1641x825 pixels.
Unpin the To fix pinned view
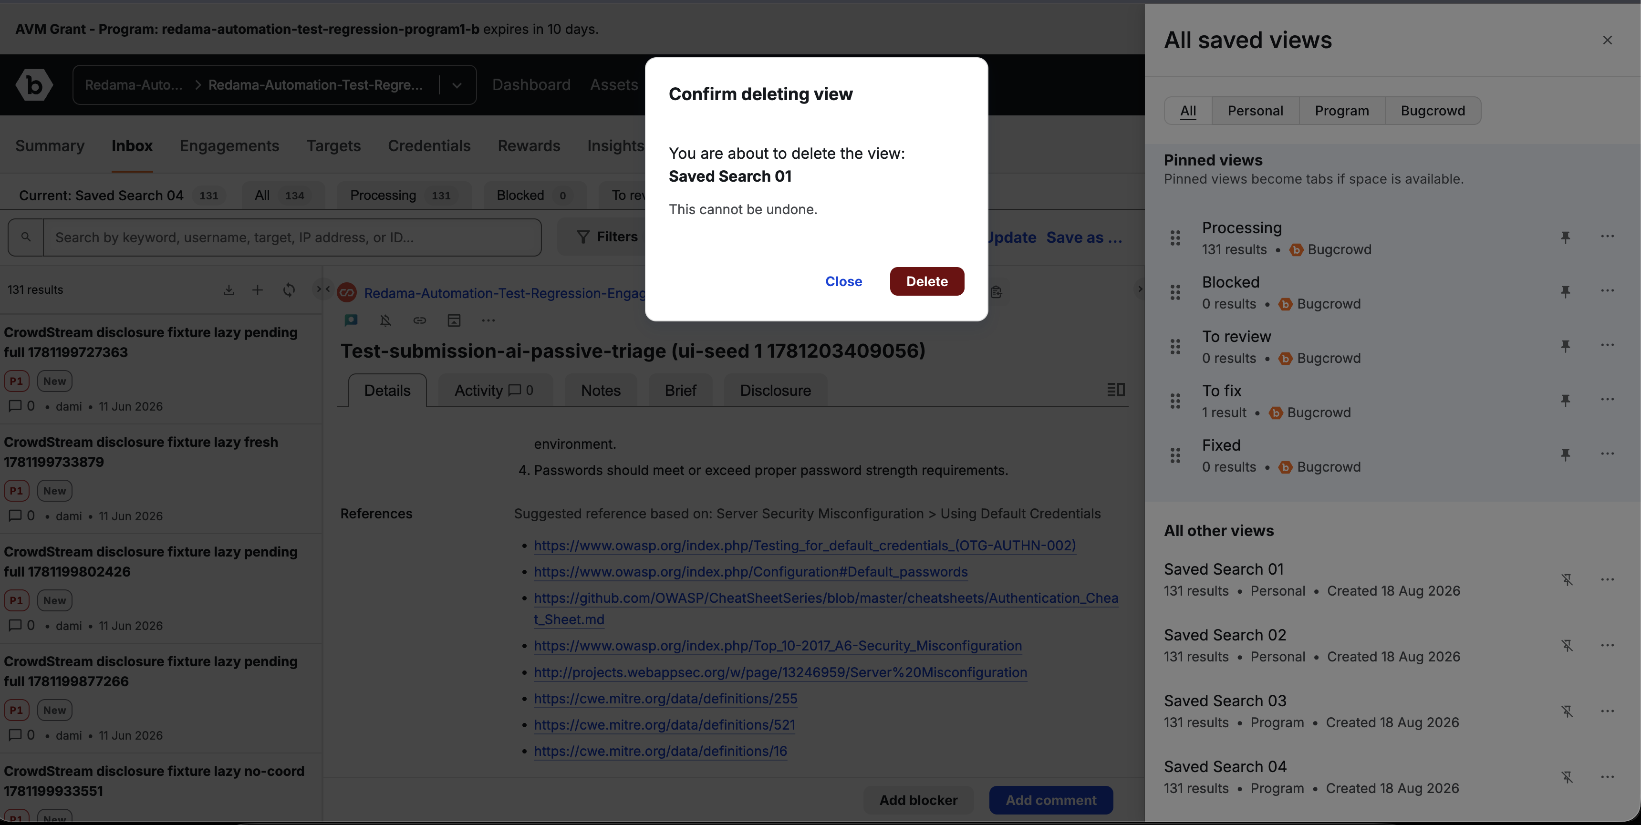pyautogui.click(x=1565, y=400)
